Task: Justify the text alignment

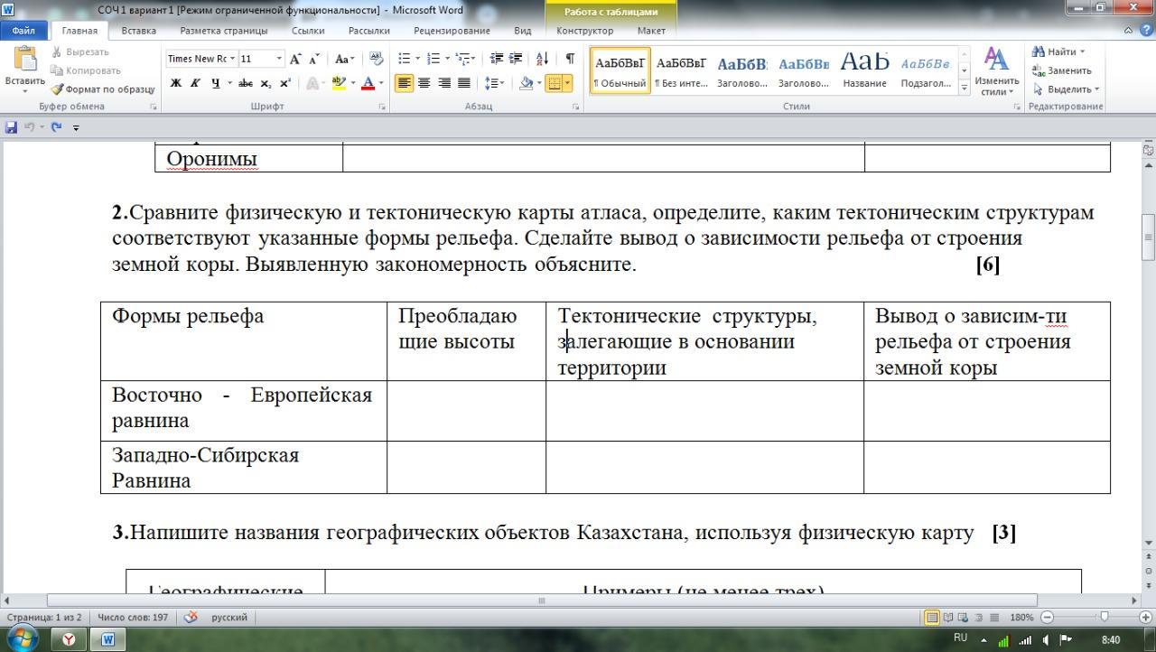Action: (463, 83)
